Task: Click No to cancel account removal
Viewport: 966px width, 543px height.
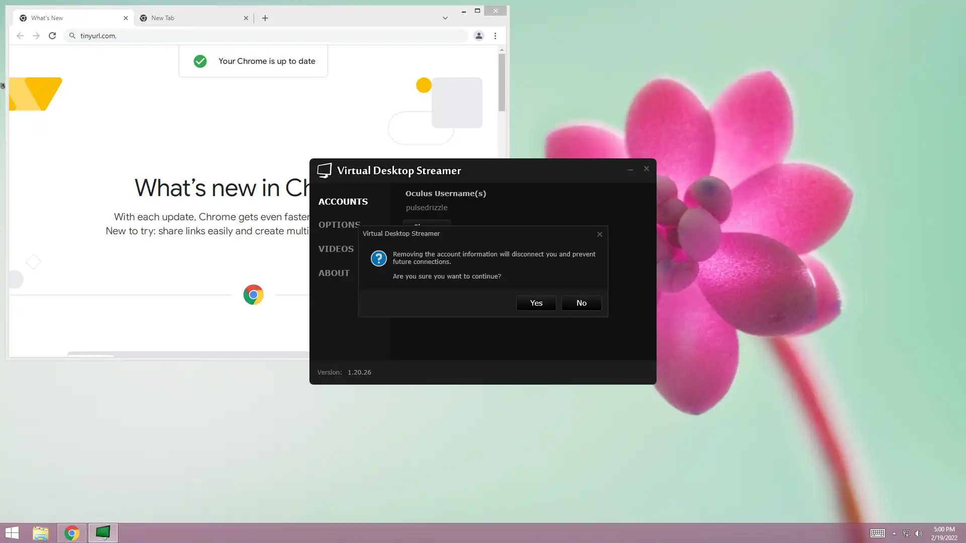Action: (581, 303)
